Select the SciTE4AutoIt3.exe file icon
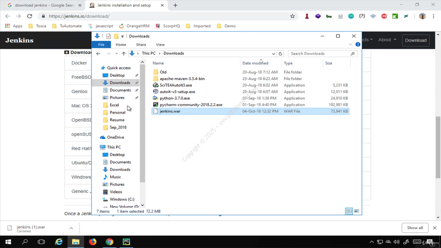Image resolution: width=441 pixels, height=248 pixels. (x=156, y=85)
